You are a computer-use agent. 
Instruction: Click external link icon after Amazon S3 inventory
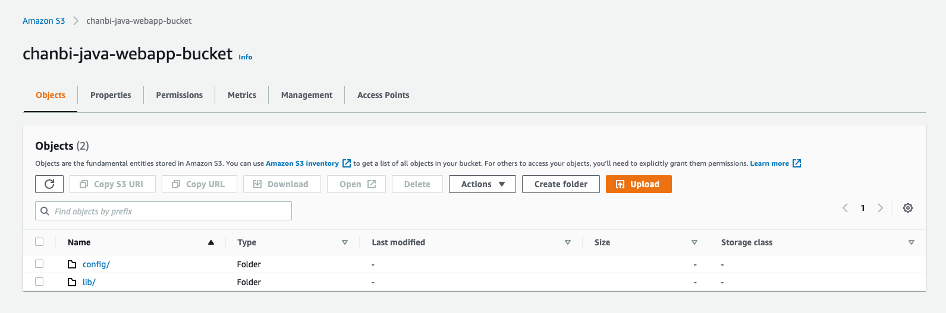pyautogui.click(x=347, y=163)
